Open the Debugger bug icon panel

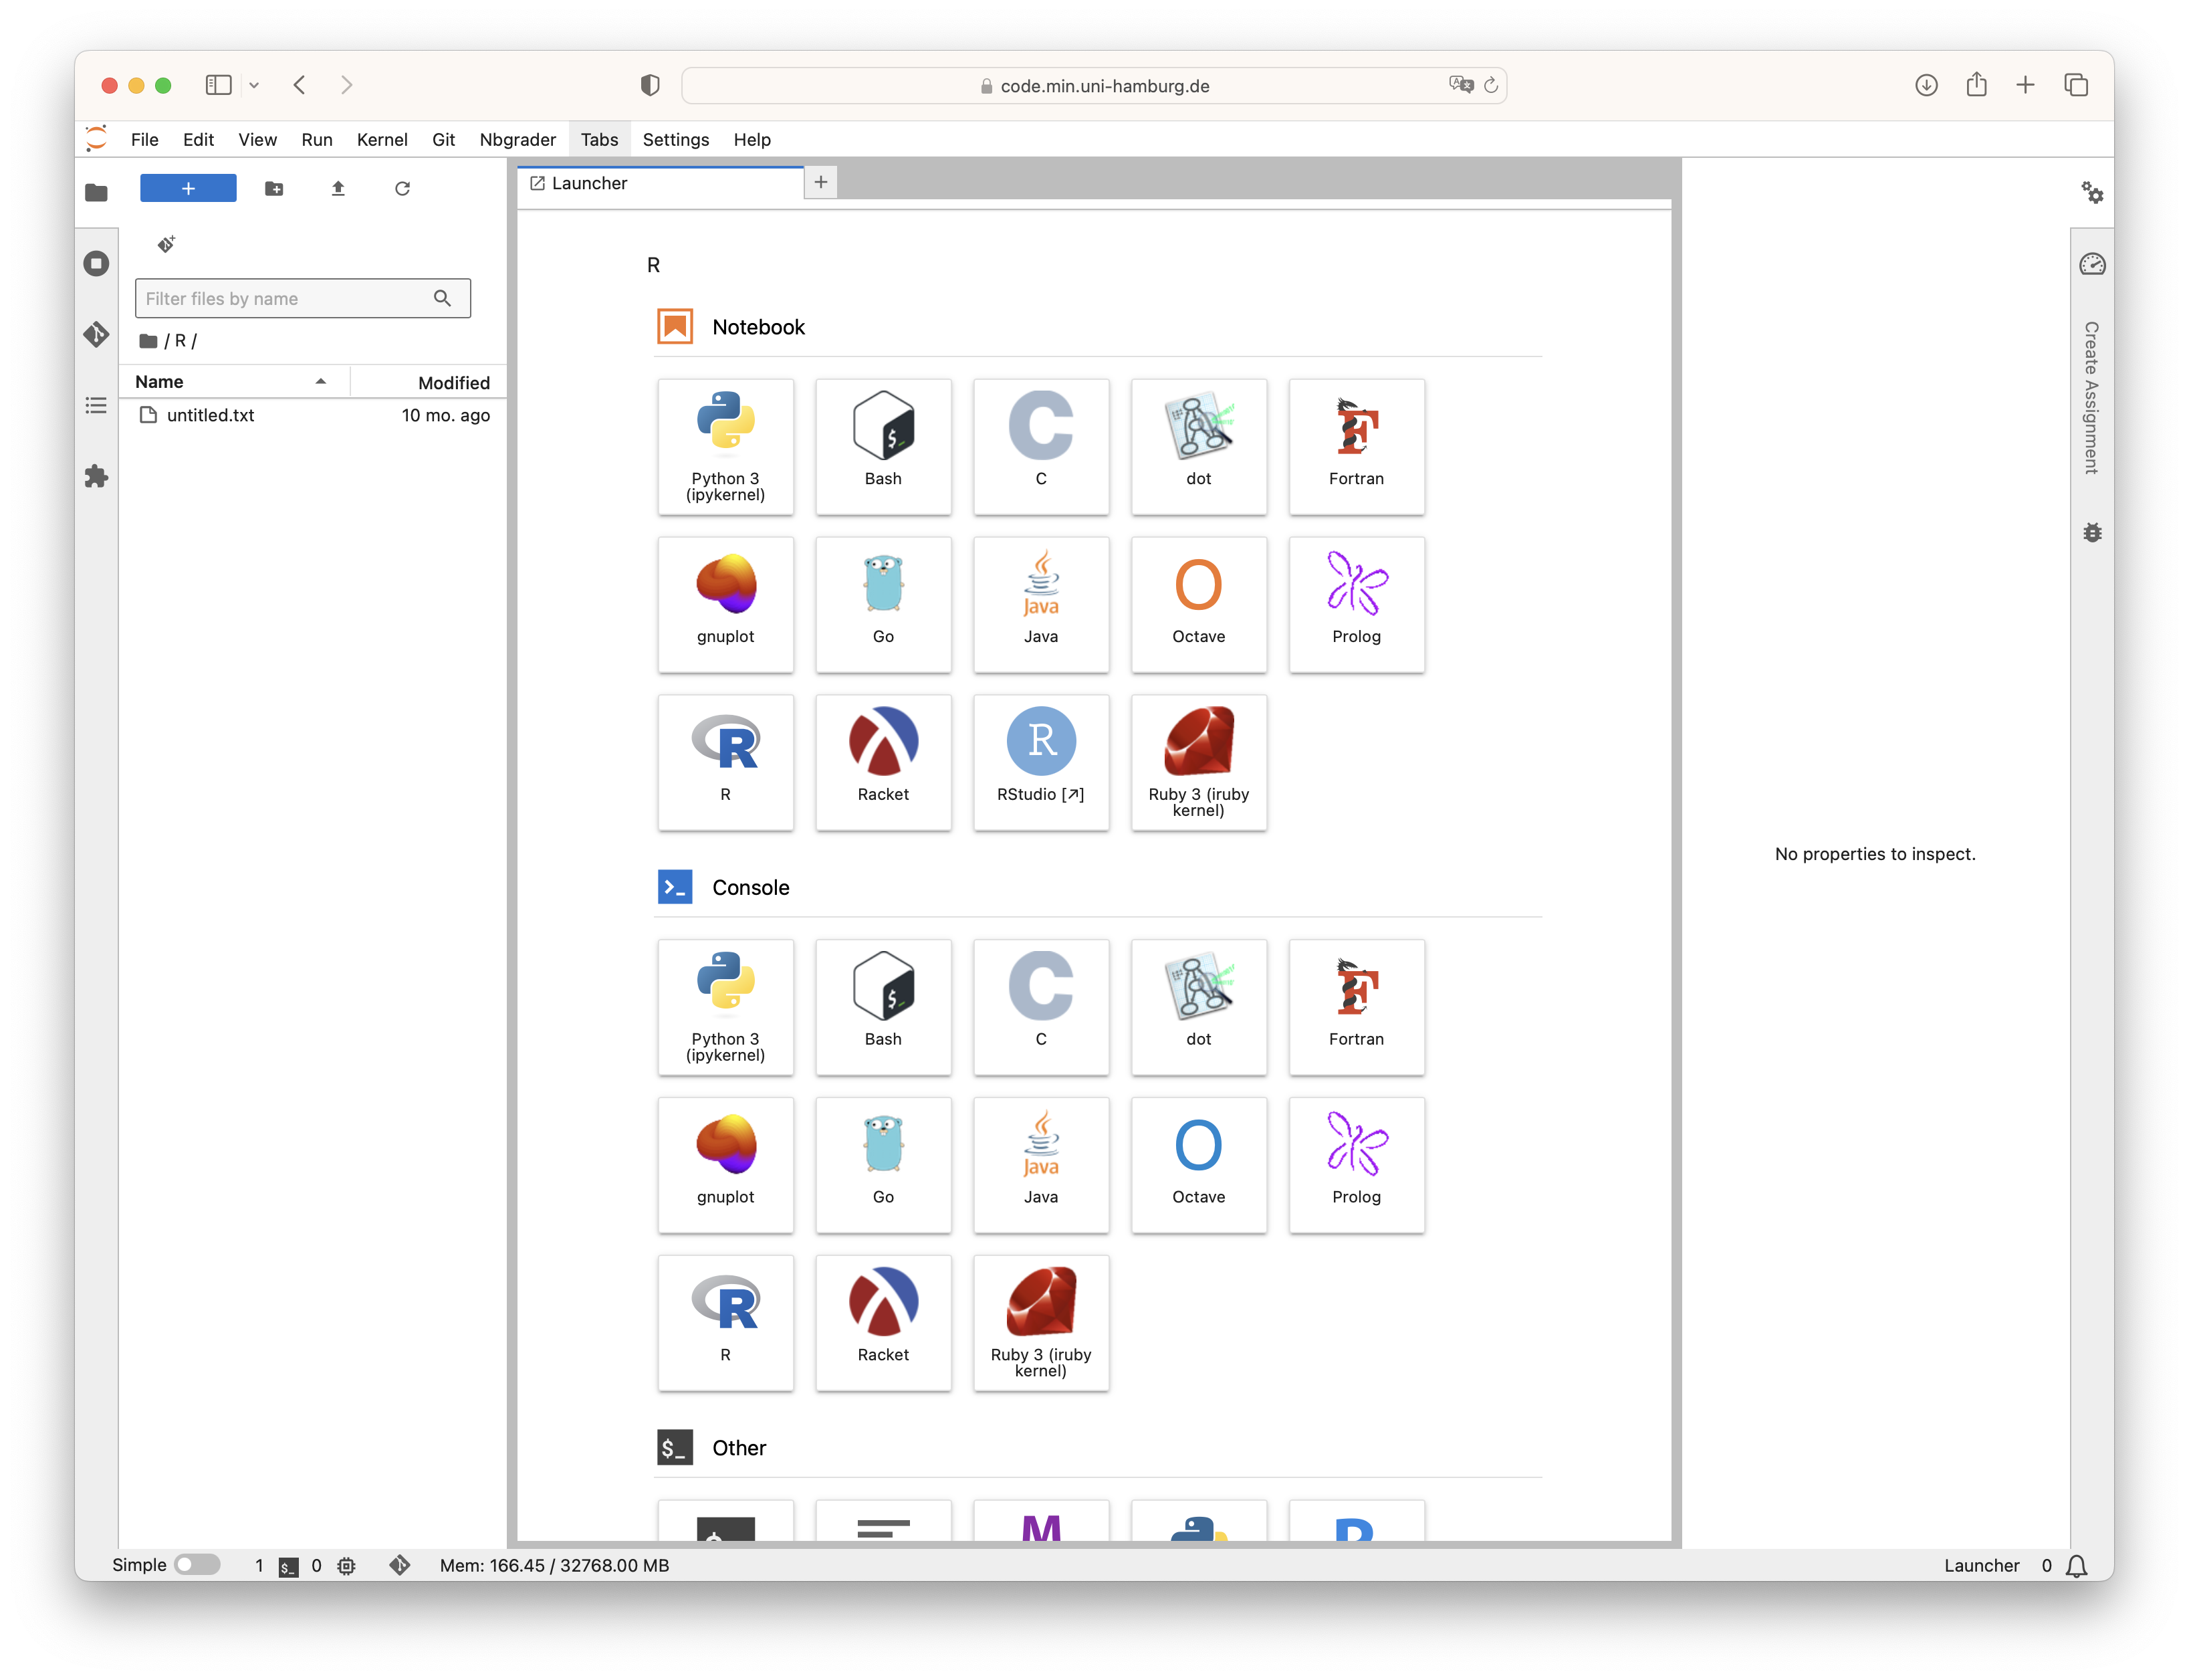(x=2092, y=532)
